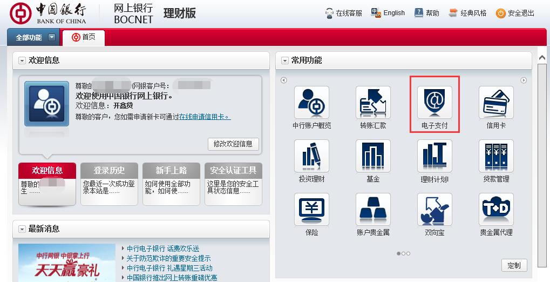550x282 pixels.
Task: Open the 电子支付 e-payment icon
Action: click(x=434, y=103)
